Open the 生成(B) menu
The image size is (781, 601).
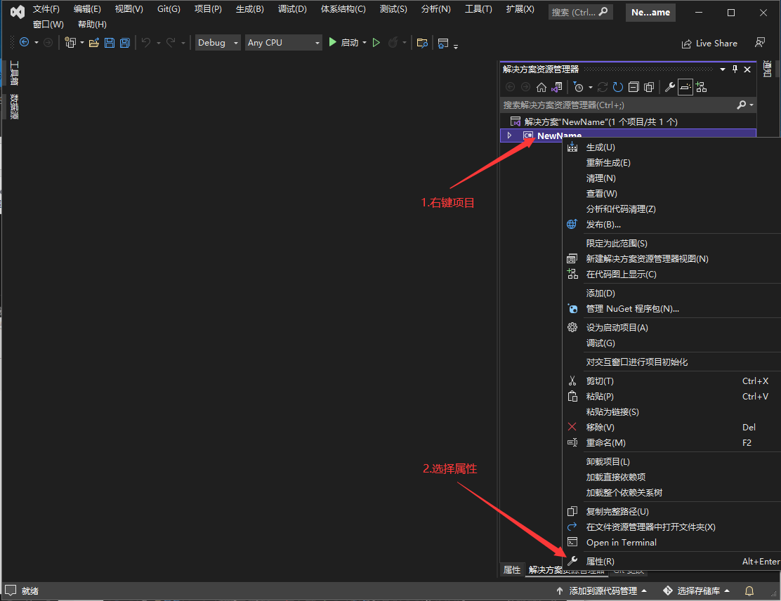pyautogui.click(x=249, y=9)
